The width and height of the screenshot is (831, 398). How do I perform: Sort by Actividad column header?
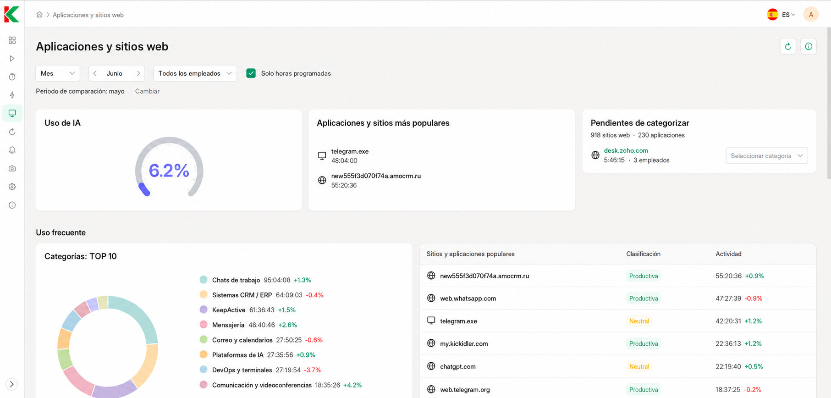728,254
